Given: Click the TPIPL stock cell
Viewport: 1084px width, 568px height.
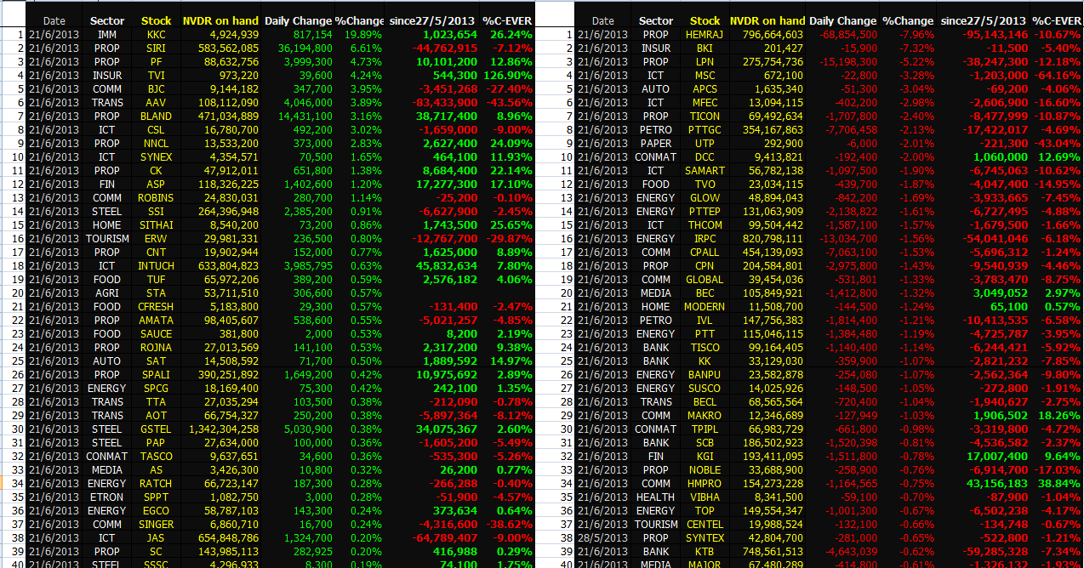Looking at the screenshot, I should tap(705, 429).
